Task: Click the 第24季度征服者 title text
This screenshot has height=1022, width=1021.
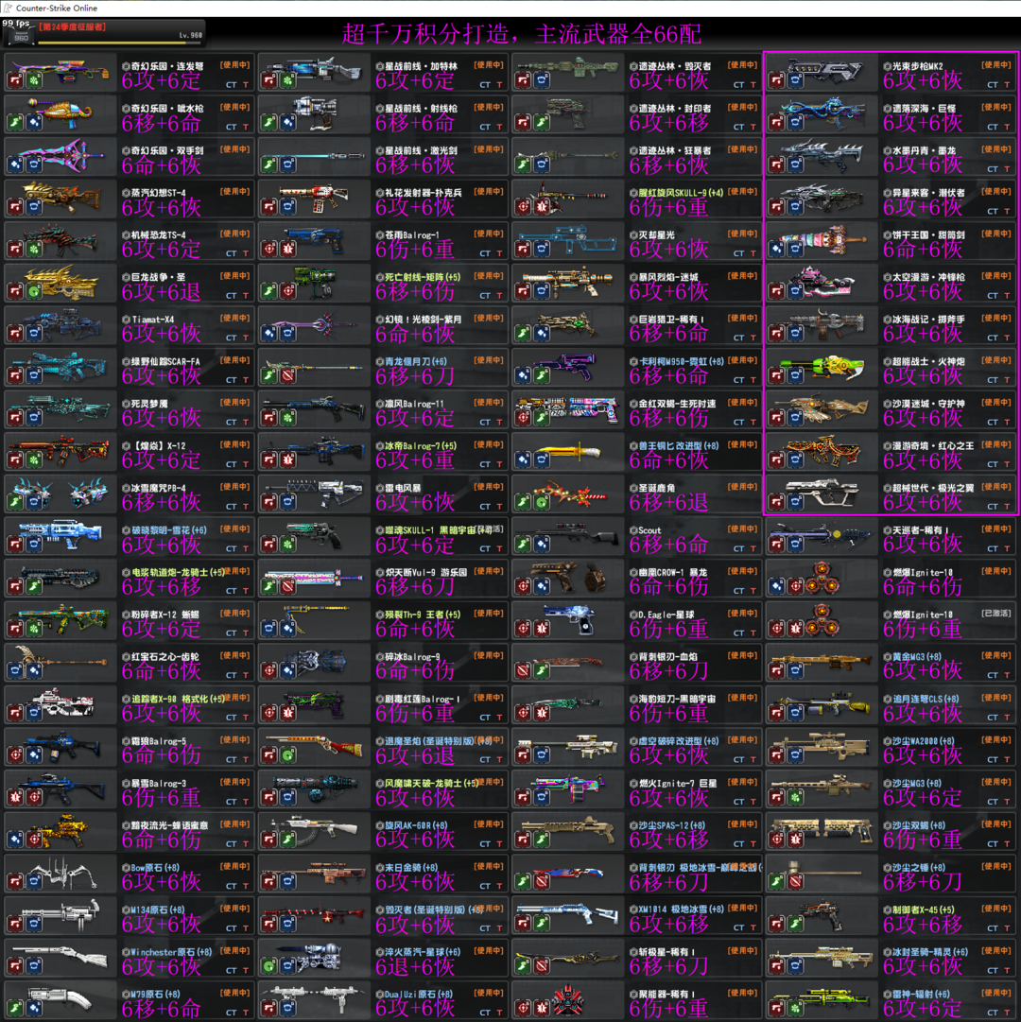Action: (x=72, y=26)
